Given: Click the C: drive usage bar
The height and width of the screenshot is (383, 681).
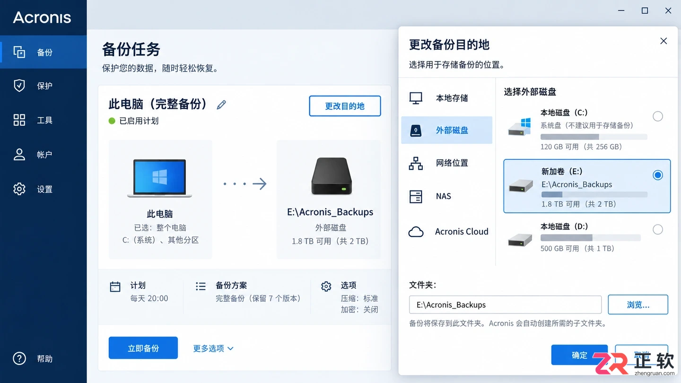Looking at the screenshot, I should (594, 137).
